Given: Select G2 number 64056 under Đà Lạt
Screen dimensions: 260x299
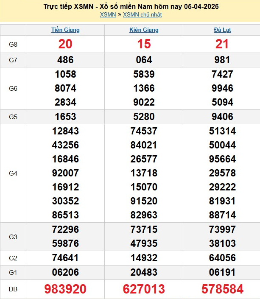Looking at the screenshot, I should tap(222, 258).
